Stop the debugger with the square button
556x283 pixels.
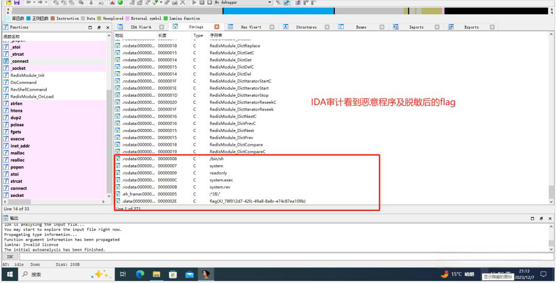[209, 3]
